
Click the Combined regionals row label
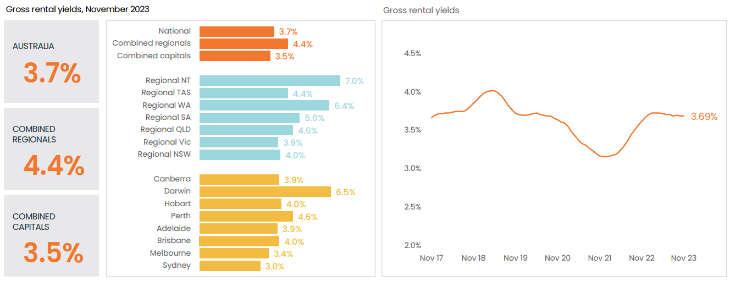pos(151,43)
